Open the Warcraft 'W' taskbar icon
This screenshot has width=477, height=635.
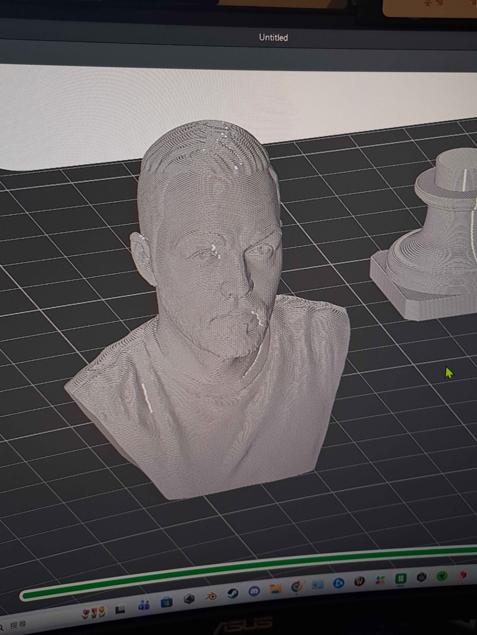(x=359, y=582)
